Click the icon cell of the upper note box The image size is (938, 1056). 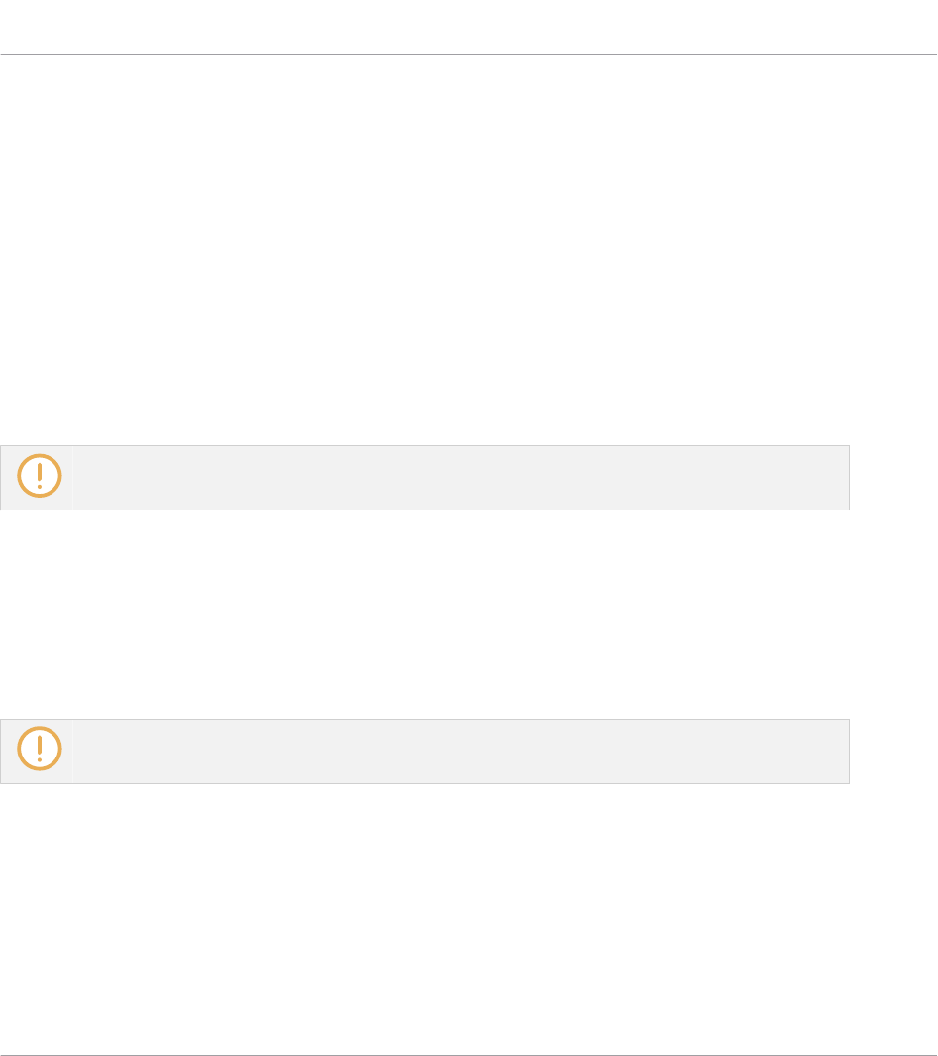click(x=36, y=477)
